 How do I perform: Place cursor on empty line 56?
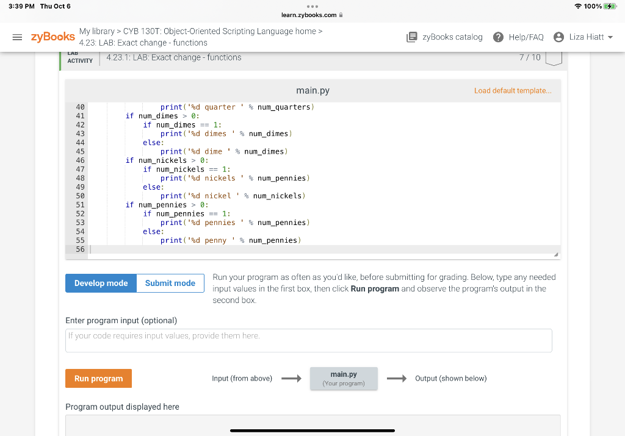click(x=324, y=249)
